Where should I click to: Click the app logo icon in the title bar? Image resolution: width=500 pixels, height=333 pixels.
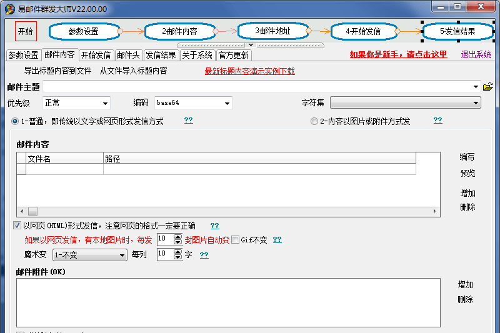point(10,9)
